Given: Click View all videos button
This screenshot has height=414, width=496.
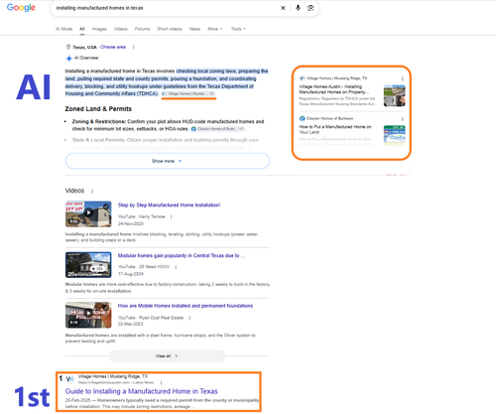Looking at the screenshot, I should [168, 356].
